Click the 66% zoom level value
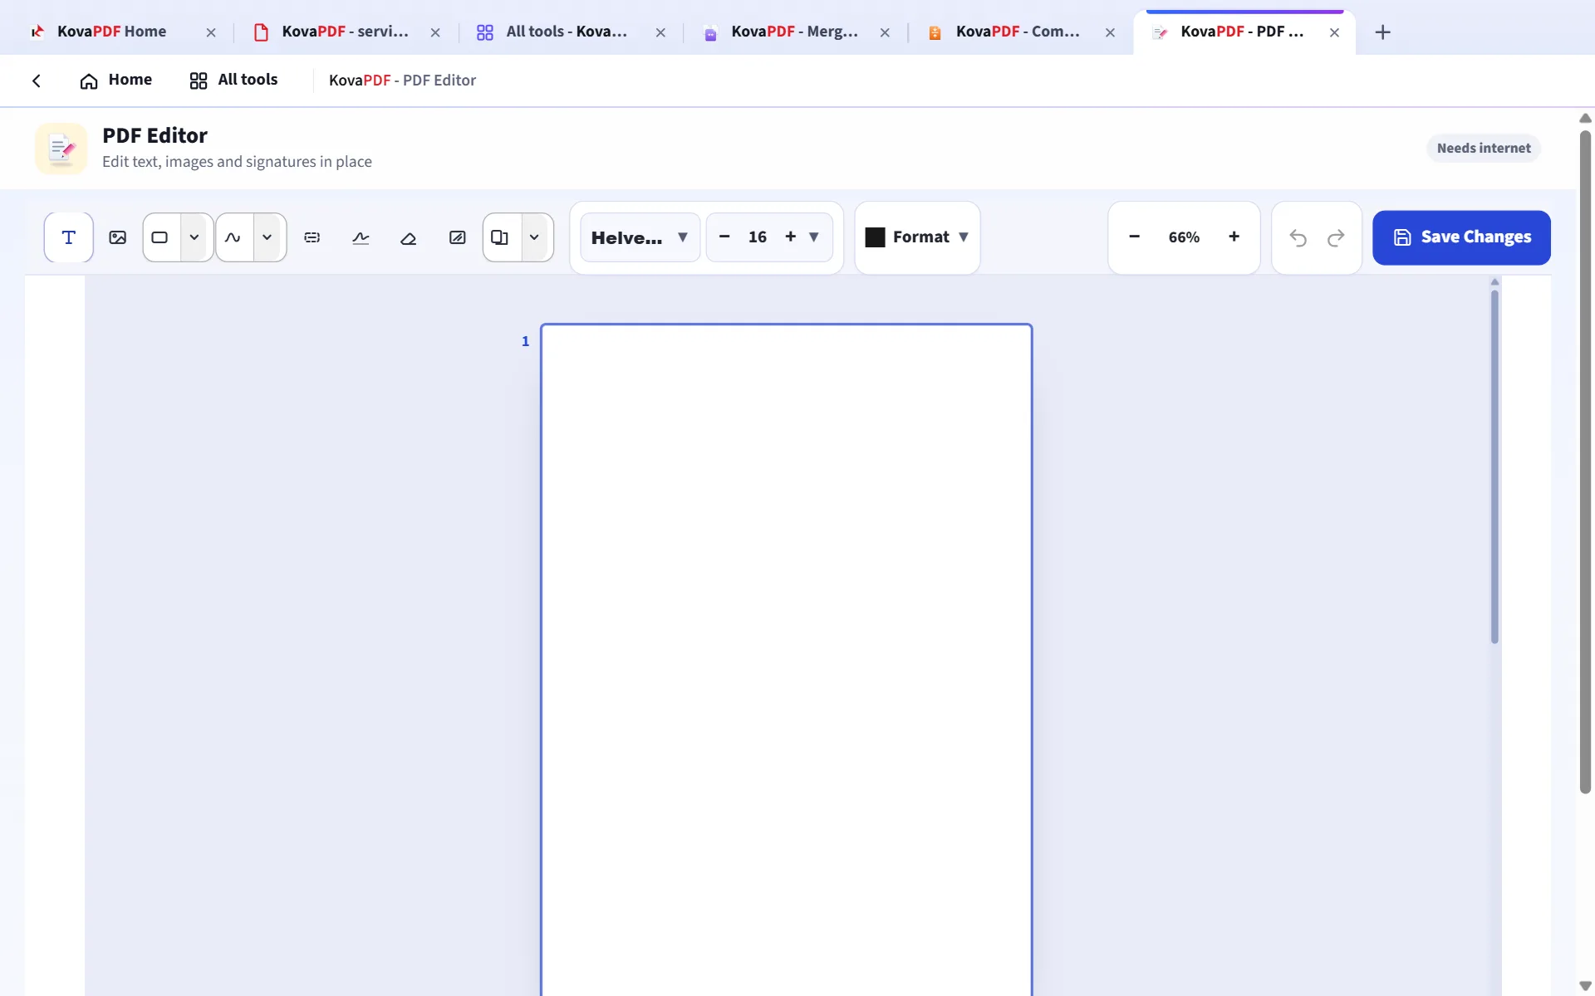The height and width of the screenshot is (996, 1595). click(x=1184, y=237)
